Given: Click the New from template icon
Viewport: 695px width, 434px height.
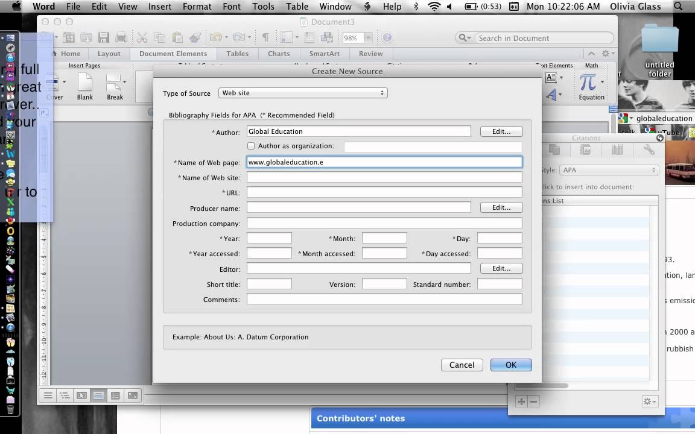Looking at the screenshot, I should [69, 37].
